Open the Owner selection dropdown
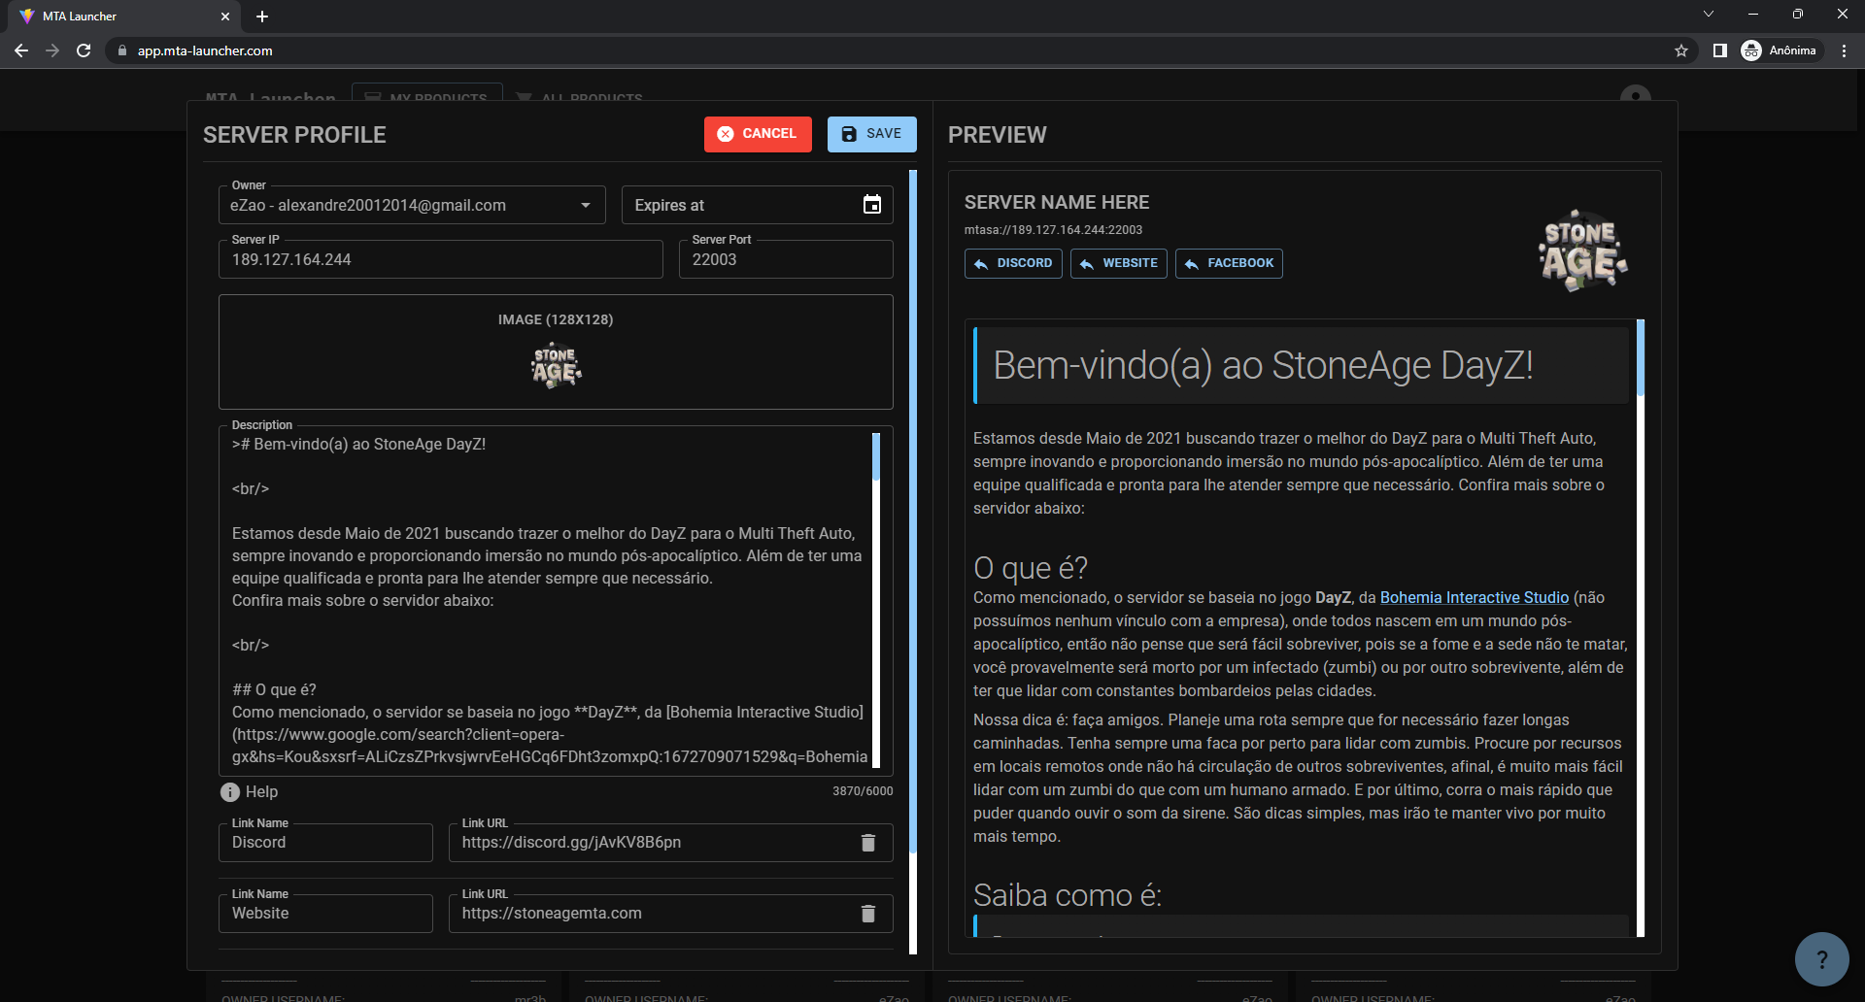The width and height of the screenshot is (1865, 1002). [x=585, y=205]
